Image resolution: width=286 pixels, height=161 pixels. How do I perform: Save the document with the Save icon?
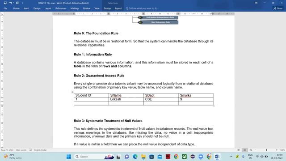tap(5, 3)
